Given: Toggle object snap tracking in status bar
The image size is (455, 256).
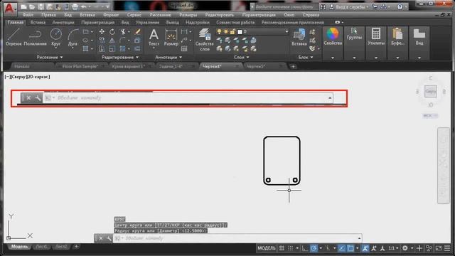Looking at the screenshot, I should pos(342,248).
